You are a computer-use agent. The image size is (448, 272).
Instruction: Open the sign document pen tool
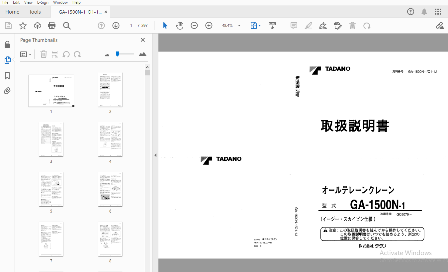(323, 26)
